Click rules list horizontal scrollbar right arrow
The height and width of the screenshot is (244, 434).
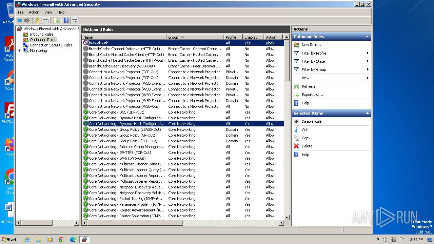[281, 223]
